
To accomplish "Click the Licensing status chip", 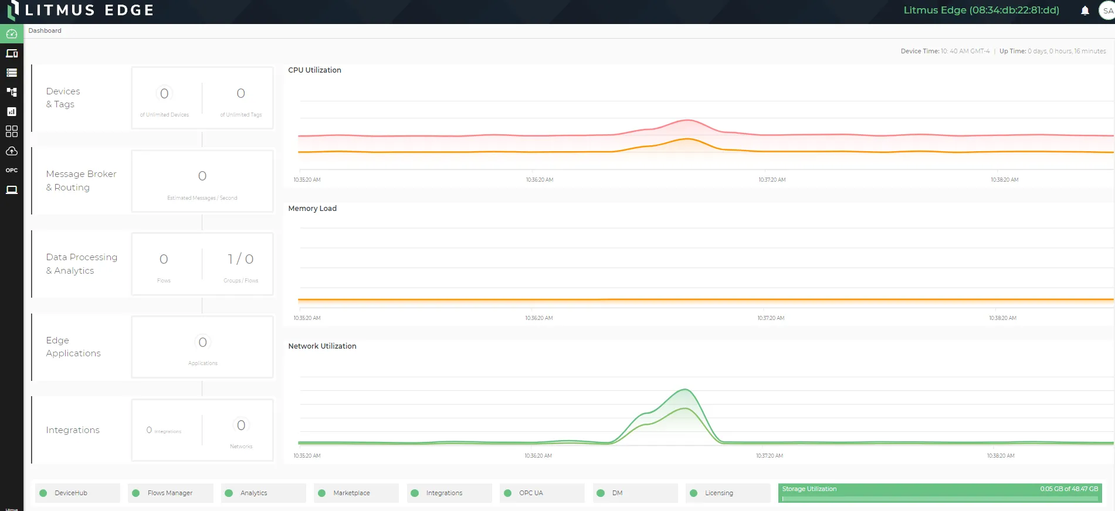I will pyautogui.click(x=728, y=493).
